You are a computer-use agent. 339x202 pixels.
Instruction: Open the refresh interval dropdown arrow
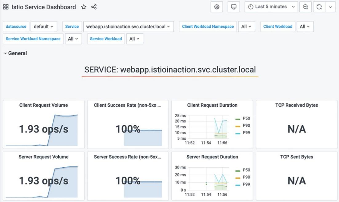tap(330, 7)
